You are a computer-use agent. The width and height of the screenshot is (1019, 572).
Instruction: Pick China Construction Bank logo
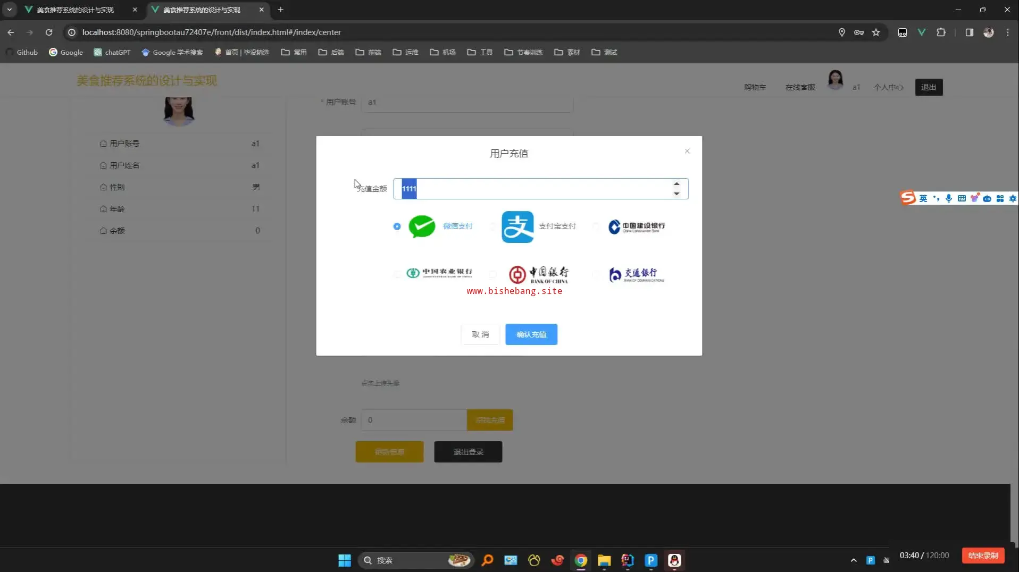pos(637,227)
